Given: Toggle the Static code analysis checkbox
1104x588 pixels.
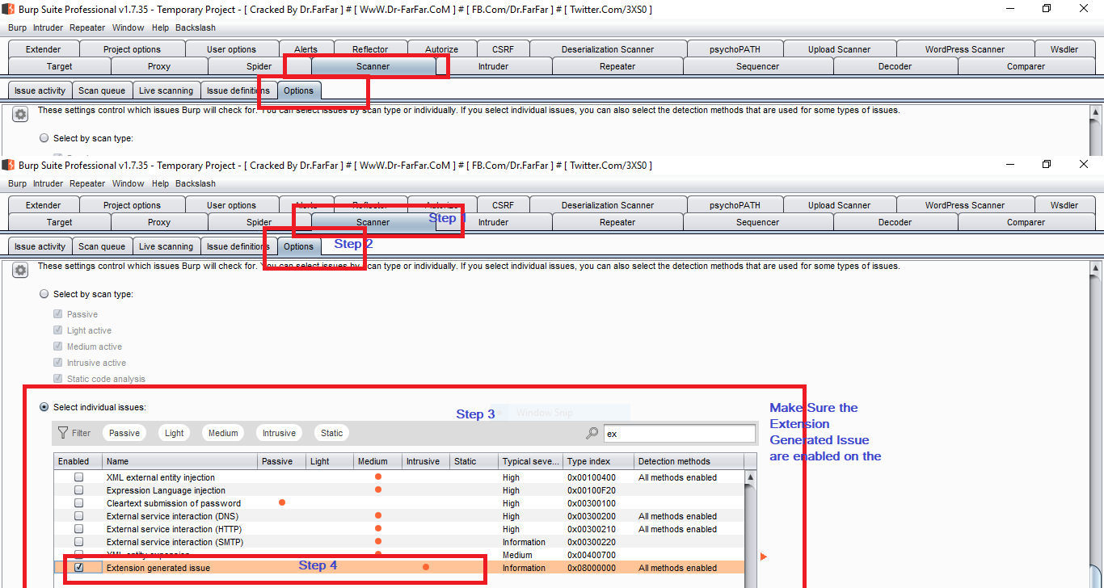Looking at the screenshot, I should (x=58, y=379).
